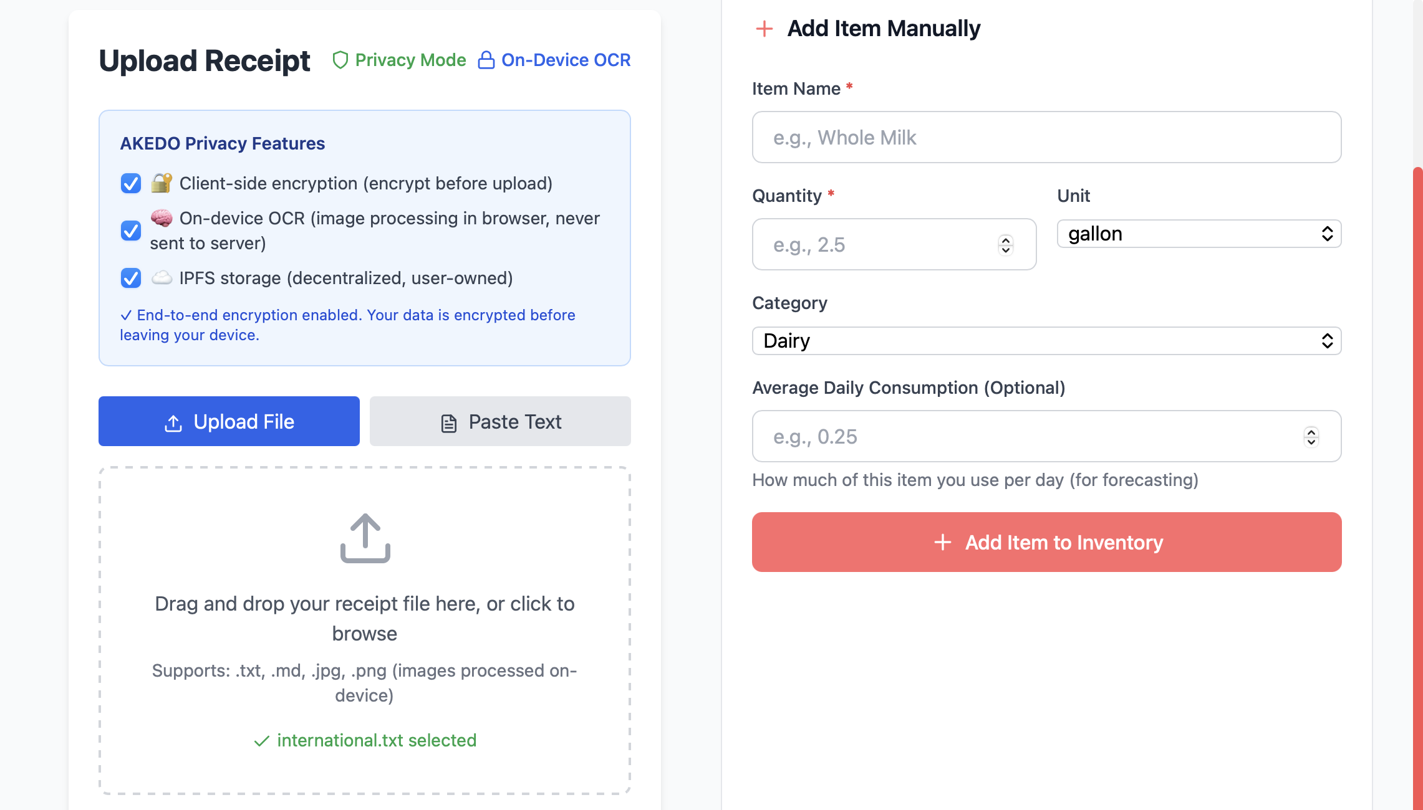Click the Privacy Mode shield icon
Screen dimensions: 1423x810
click(340, 60)
